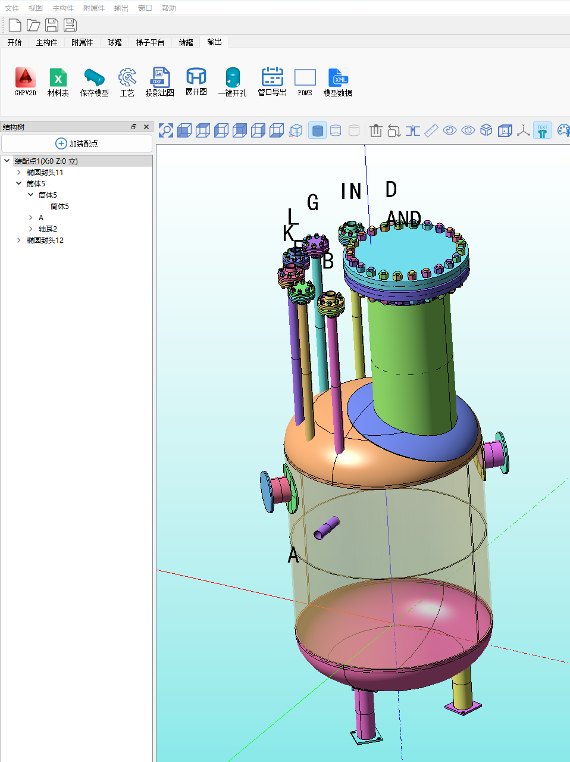Click nozzle label G in 3D view
Screen dimensions: 570x762
[313, 202]
